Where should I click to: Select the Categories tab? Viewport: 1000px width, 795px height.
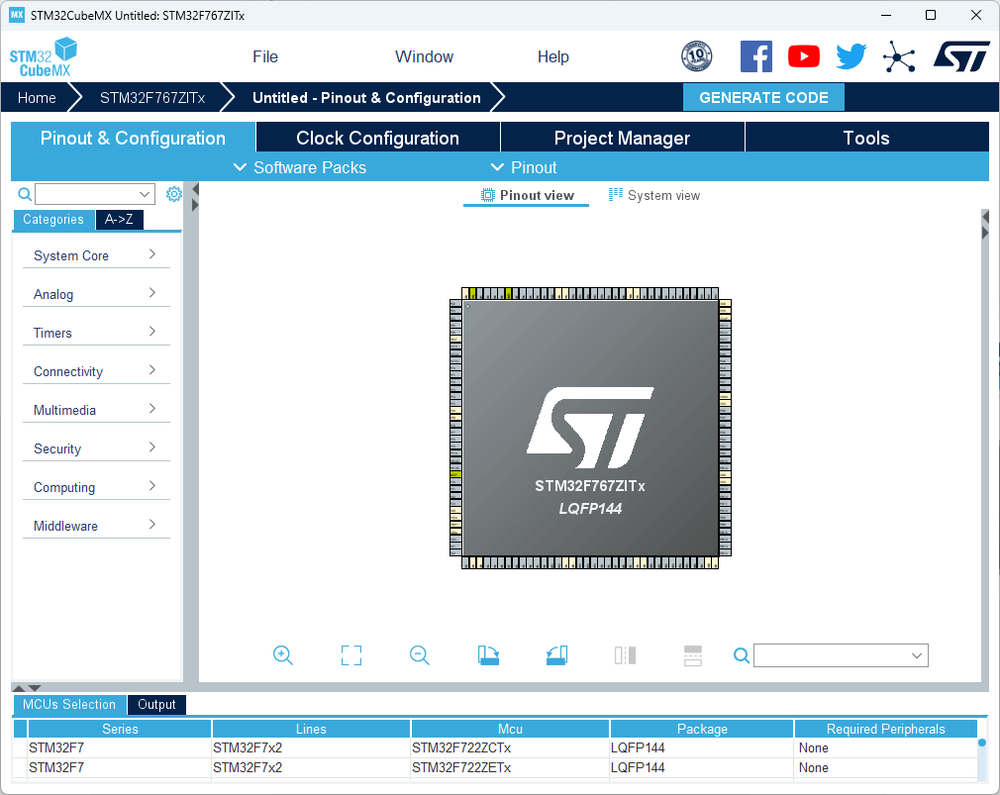coord(53,220)
